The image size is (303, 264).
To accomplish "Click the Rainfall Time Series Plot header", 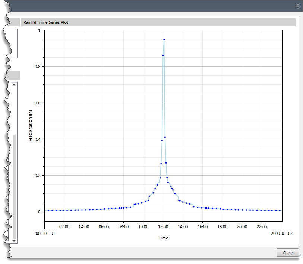I will click(x=46, y=22).
